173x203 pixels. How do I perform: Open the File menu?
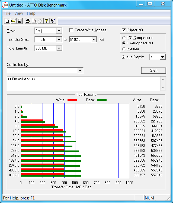click(x=7, y=13)
